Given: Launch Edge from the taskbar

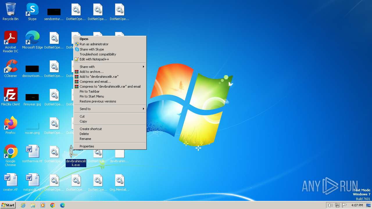Looking at the screenshot, I should click(62, 205).
